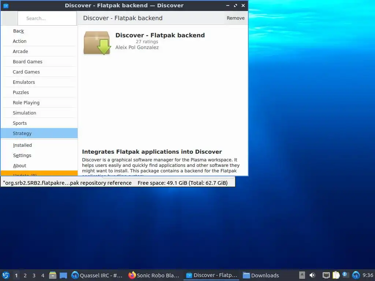Open the Role Playing category
The width and height of the screenshot is (375, 281).
pos(40,103)
